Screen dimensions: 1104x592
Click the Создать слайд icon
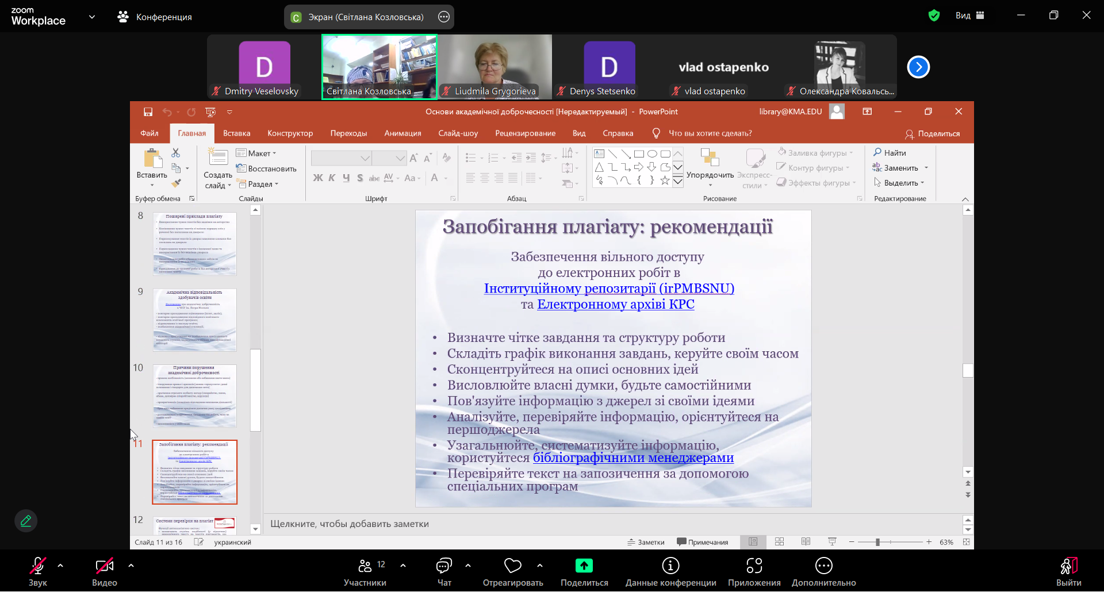pos(218,157)
